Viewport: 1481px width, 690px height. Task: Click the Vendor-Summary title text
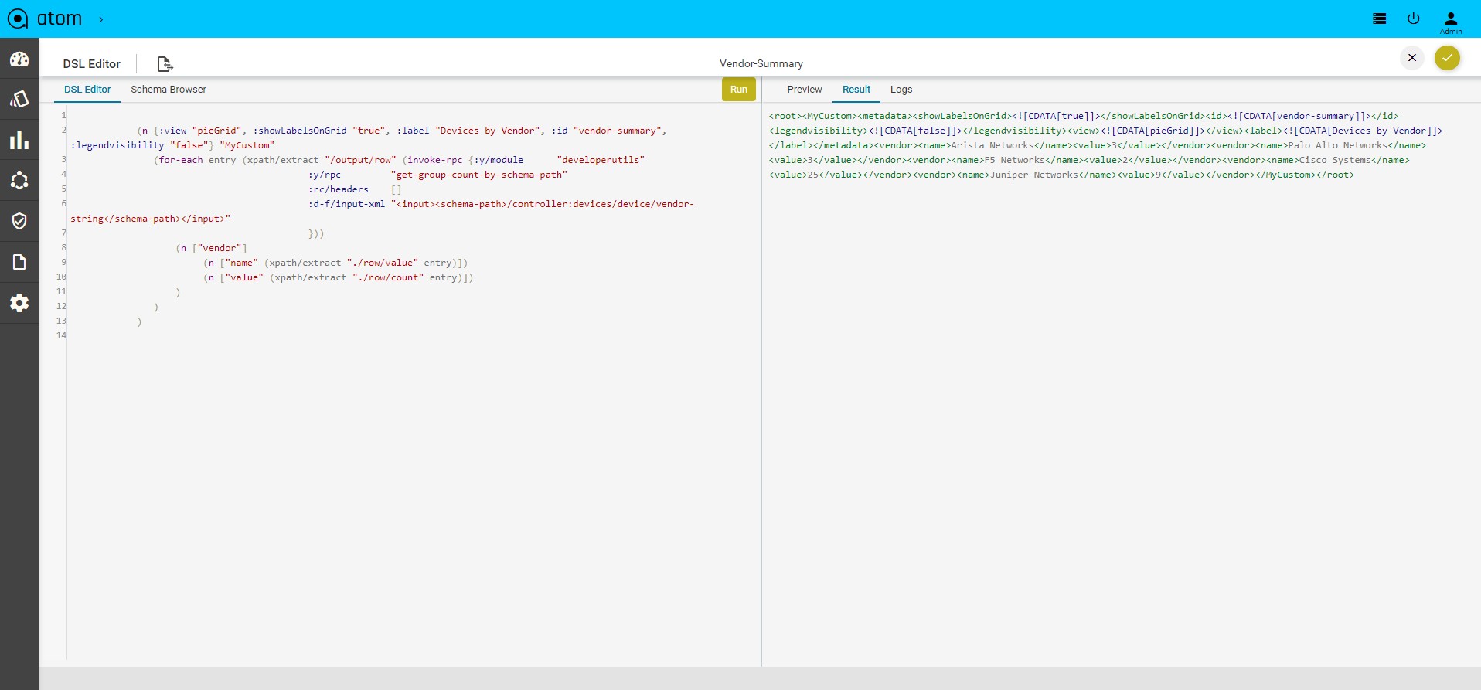(761, 63)
